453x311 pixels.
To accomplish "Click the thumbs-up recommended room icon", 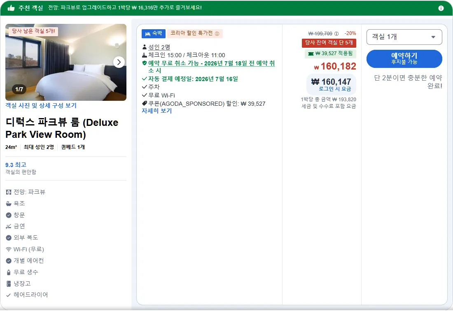I will 11,8.
